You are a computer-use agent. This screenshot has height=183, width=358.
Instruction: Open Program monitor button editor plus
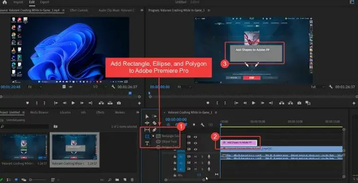point(354,103)
